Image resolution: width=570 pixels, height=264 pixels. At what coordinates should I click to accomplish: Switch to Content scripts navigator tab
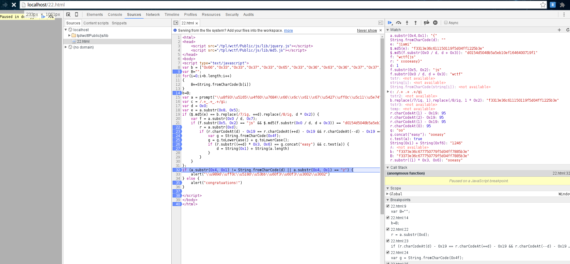coord(96,23)
